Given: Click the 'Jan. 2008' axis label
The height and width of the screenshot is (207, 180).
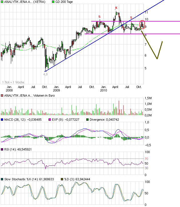Looking at the screenshot, I should pyautogui.click(x=9, y=89).
